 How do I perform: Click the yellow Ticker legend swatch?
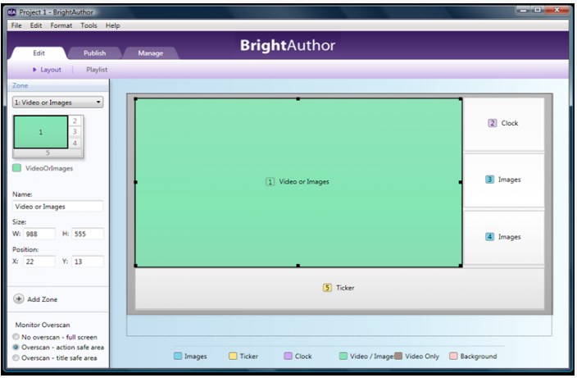coord(233,356)
